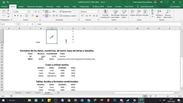Open the CLASE 2 sheet tab

tap(38, 93)
